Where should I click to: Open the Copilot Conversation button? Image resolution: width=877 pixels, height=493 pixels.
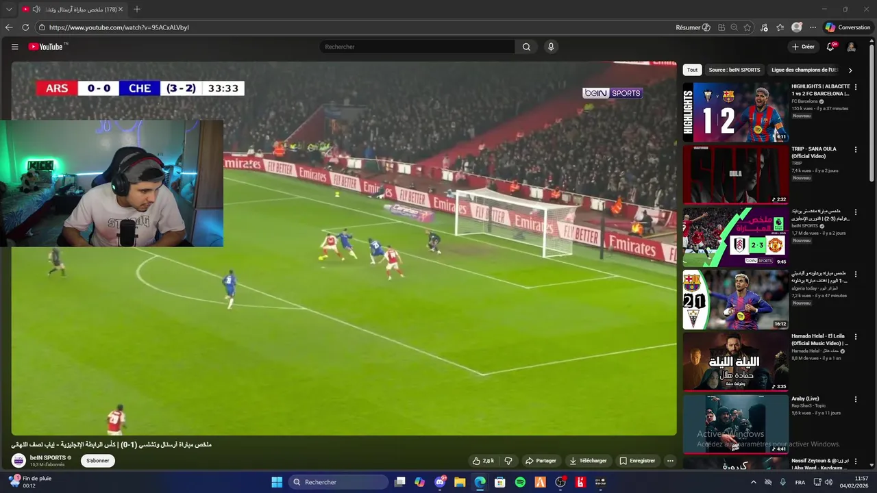click(x=848, y=27)
